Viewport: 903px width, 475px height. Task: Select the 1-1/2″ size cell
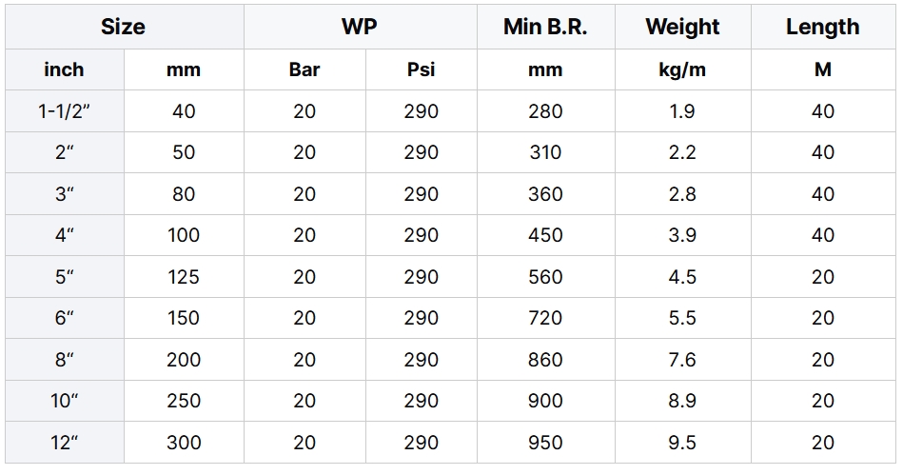(65, 111)
